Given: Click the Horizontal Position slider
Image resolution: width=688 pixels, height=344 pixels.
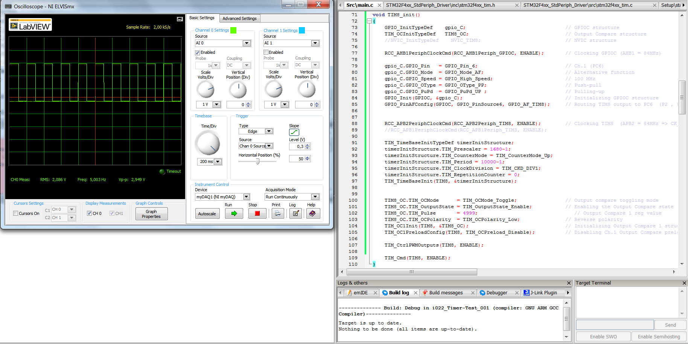Looking at the screenshot, I should pyautogui.click(x=257, y=161).
